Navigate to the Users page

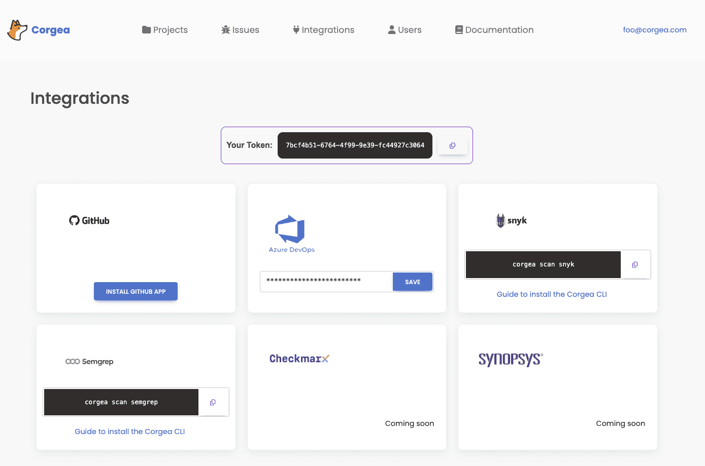405,30
